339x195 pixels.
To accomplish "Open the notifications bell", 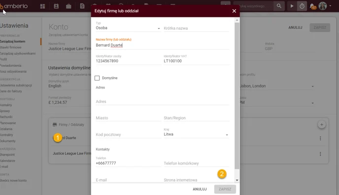I will coord(312,6).
